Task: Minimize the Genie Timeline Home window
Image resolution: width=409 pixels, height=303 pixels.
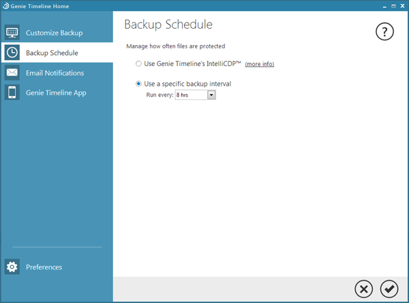Action: pyautogui.click(x=384, y=6)
